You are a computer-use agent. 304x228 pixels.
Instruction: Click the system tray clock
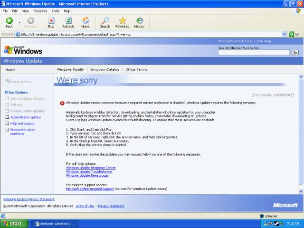pyautogui.click(x=293, y=224)
